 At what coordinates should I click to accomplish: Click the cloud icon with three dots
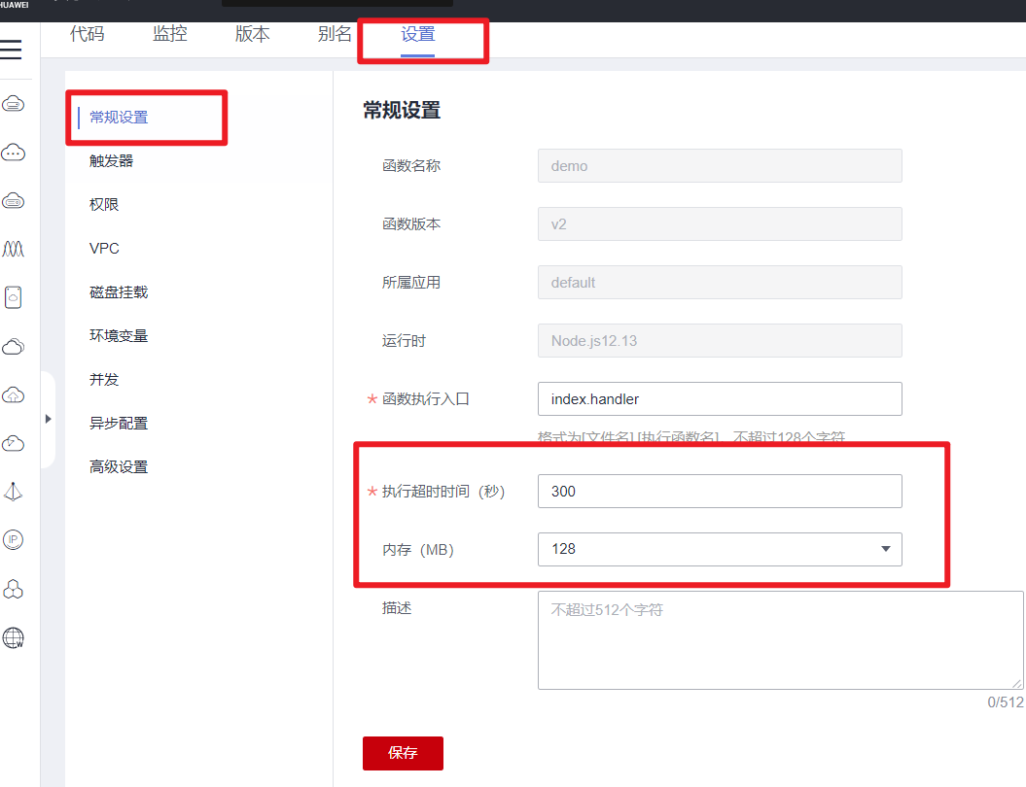[13, 153]
